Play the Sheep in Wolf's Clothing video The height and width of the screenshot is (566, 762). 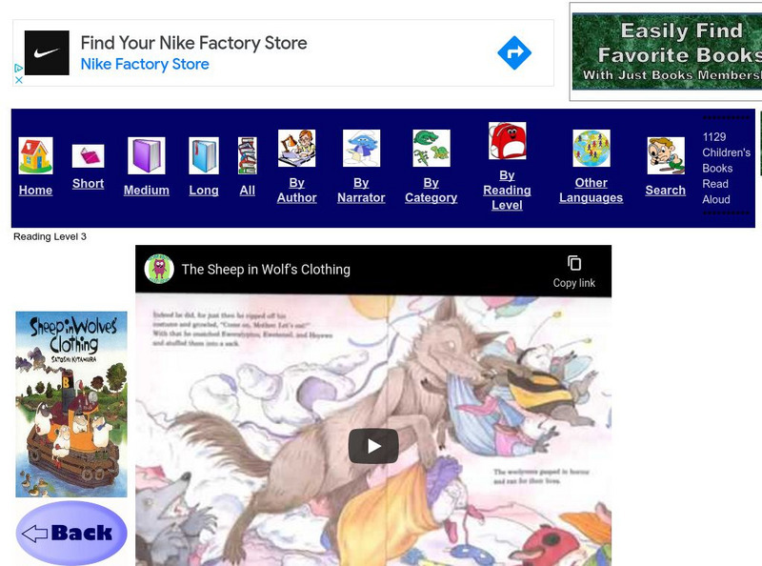point(372,444)
